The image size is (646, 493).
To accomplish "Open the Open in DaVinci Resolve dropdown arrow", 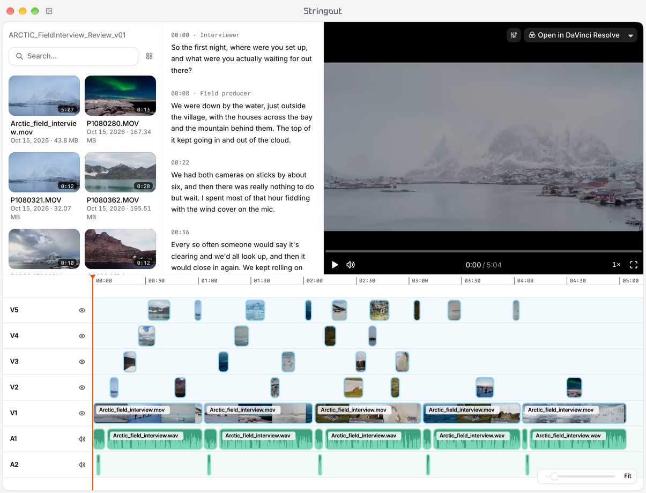I will (x=631, y=35).
